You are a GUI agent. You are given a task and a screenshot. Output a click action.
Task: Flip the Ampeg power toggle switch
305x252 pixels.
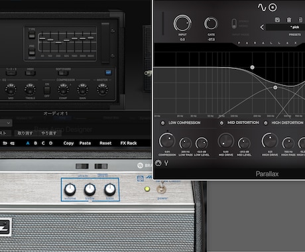161,188
